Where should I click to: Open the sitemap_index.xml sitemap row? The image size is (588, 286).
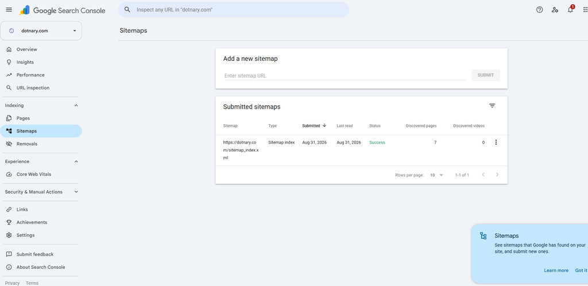(x=362, y=150)
